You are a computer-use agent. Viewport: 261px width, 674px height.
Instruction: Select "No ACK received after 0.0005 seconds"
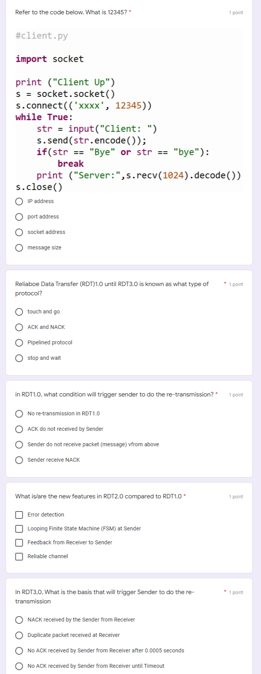click(x=19, y=650)
